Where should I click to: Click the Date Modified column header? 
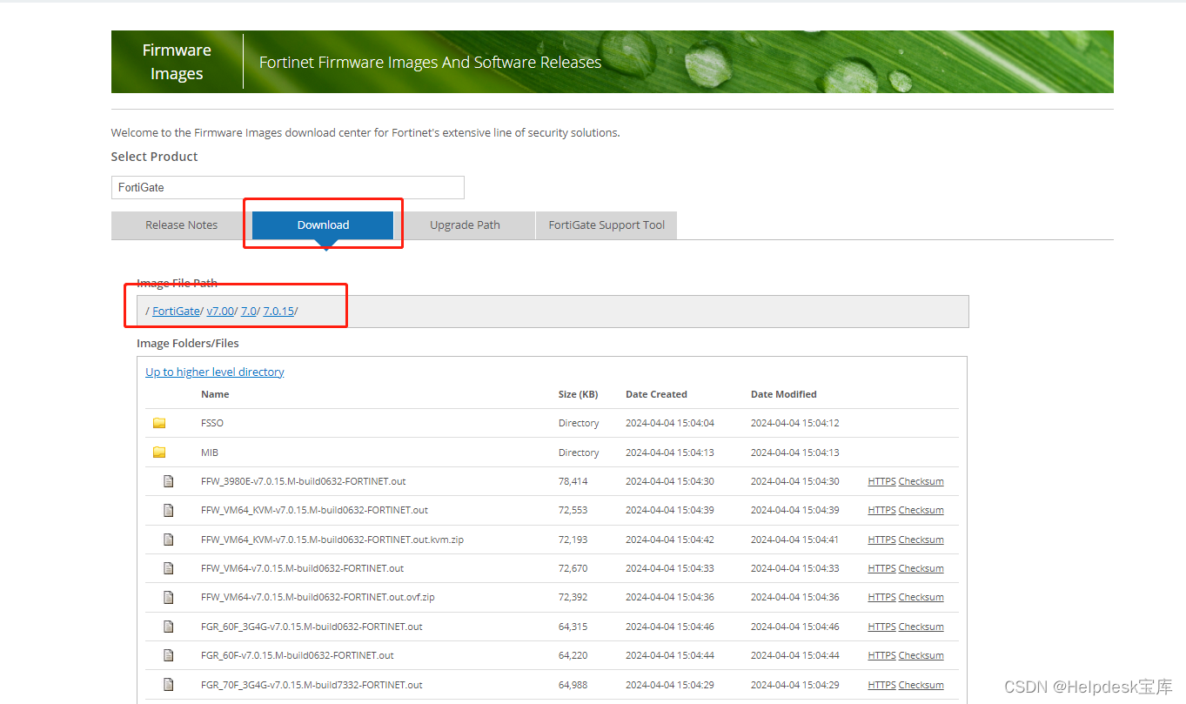click(784, 394)
